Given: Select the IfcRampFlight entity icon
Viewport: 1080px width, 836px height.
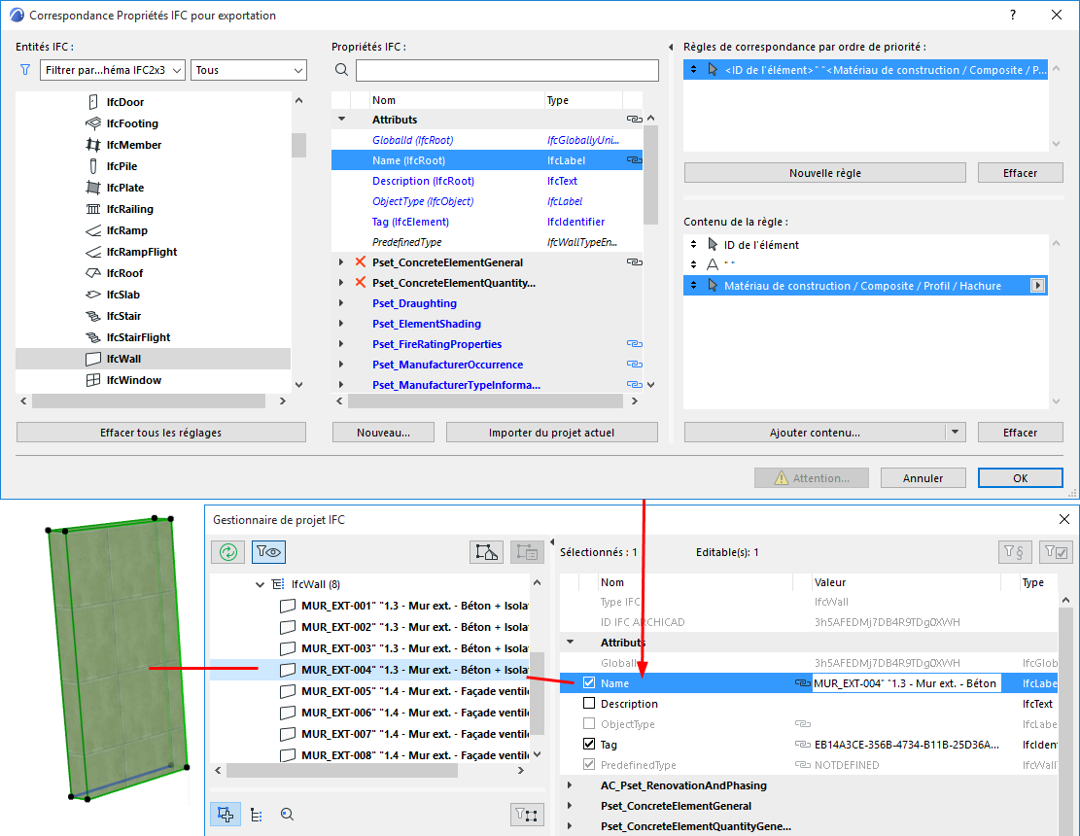Looking at the screenshot, I should tap(93, 252).
